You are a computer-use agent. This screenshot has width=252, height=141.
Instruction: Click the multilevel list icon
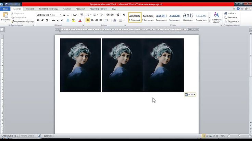coord(101,15)
